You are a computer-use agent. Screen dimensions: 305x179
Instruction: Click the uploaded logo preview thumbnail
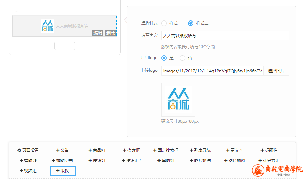178,100
